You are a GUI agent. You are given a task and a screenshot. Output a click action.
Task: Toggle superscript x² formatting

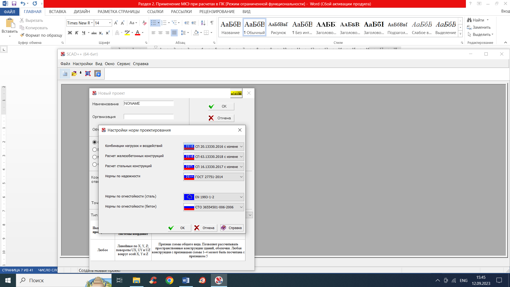108,33
